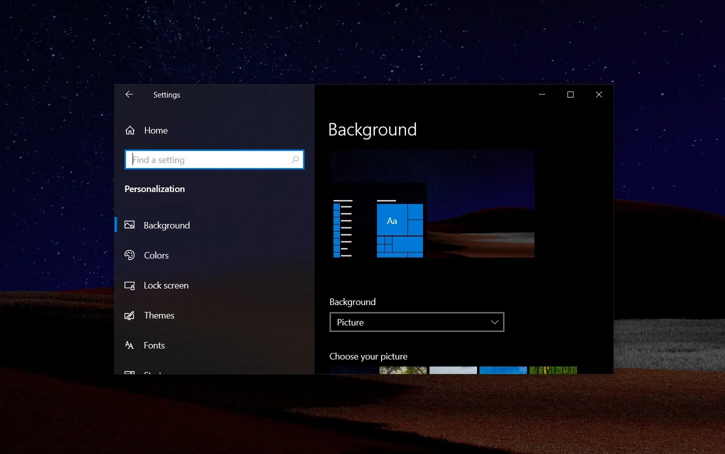Choose the first dark picture thumbnail
This screenshot has width=725, height=454.
(353, 370)
